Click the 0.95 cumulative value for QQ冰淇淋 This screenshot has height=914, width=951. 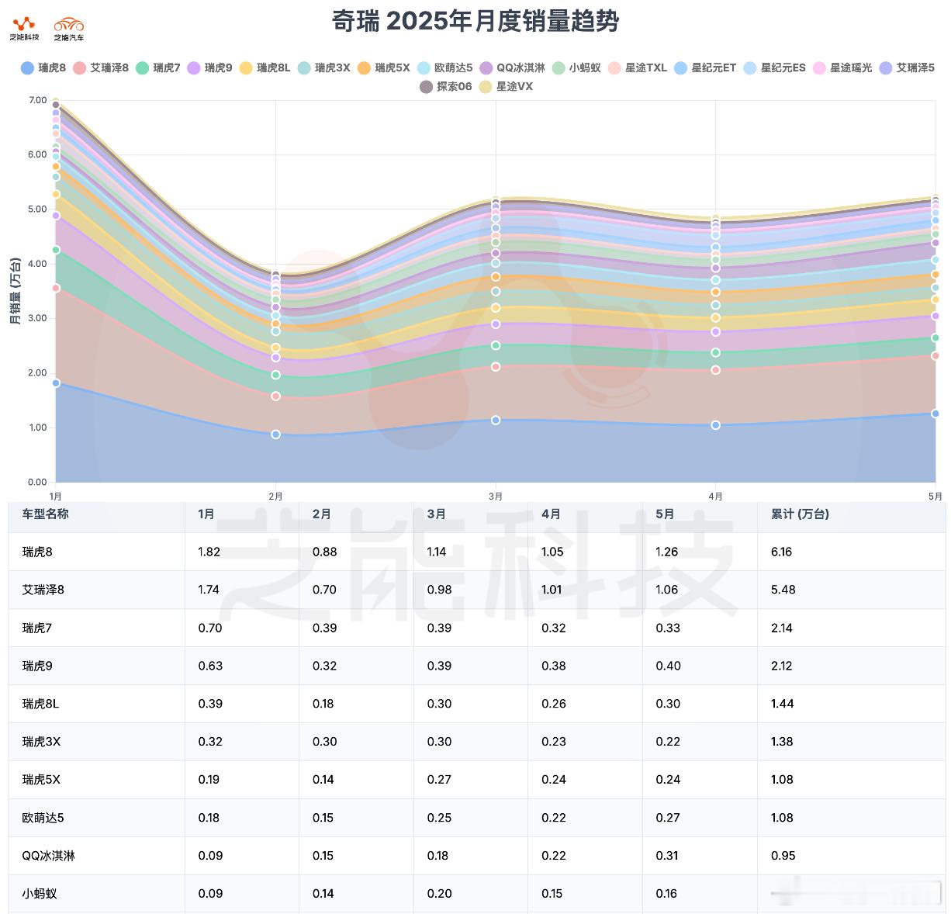(x=783, y=856)
